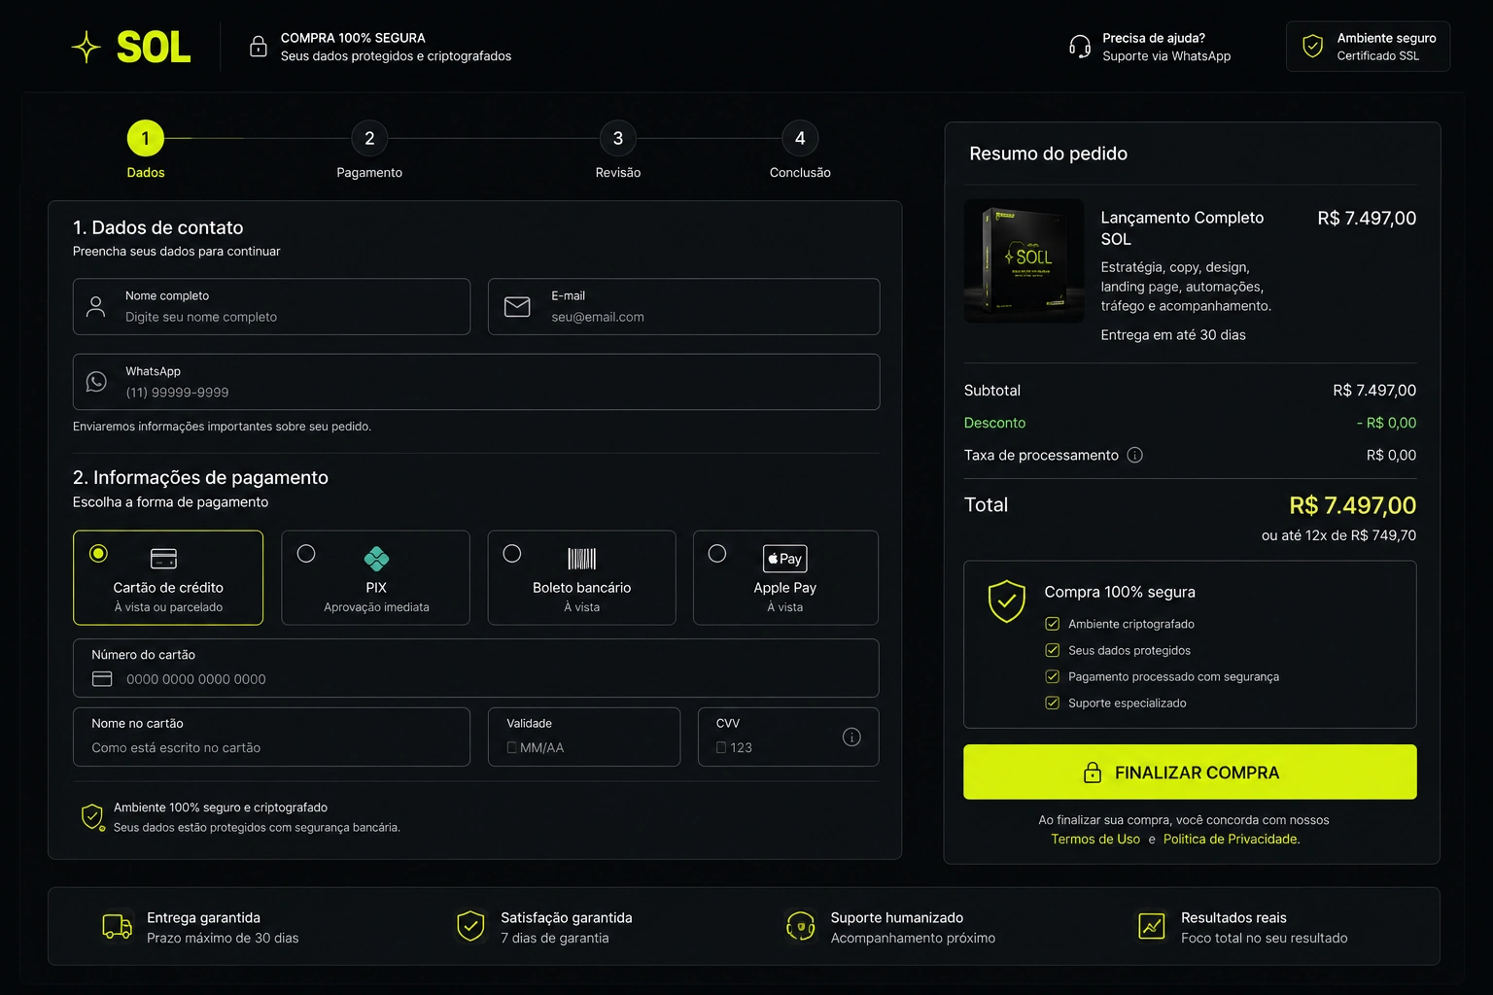Click the product box thumbnail image

pyautogui.click(x=1024, y=261)
